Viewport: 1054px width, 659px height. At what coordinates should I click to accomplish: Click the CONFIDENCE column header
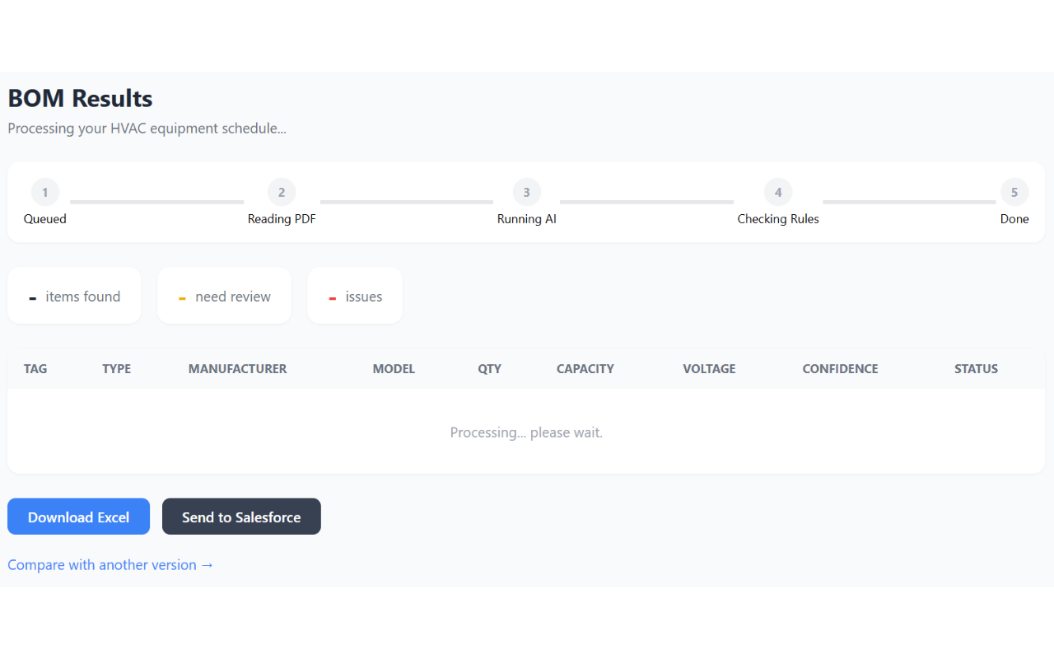click(x=840, y=369)
